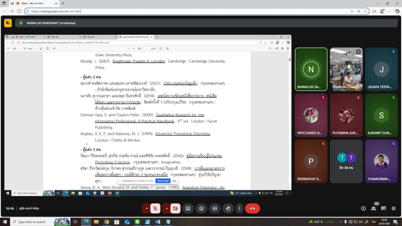The height and width of the screenshot is (226, 402).
Task: Expand video settings chevron beside camera
Action: [166, 209]
